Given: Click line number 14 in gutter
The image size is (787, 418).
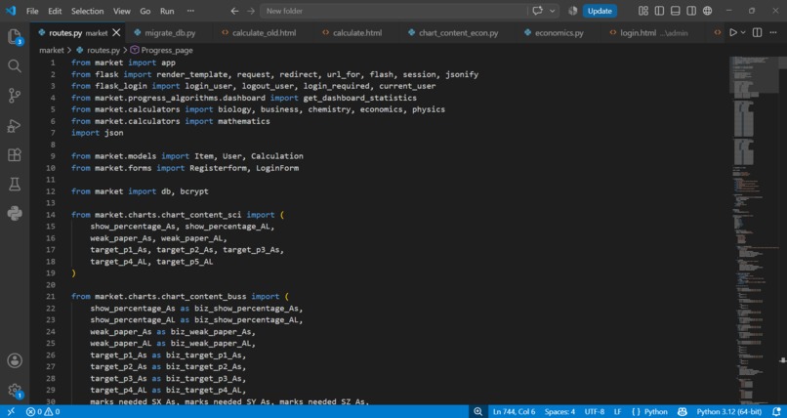Looking at the screenshot, I should (x=50, y=215).
